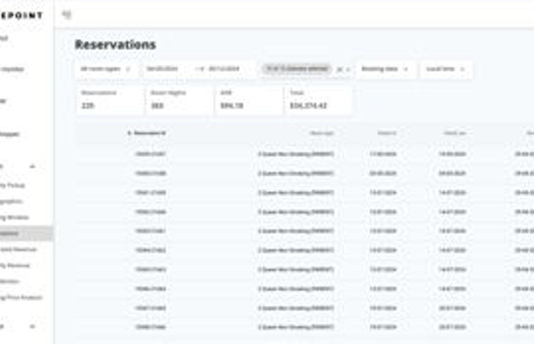Sort by the Check out column header
Screen dimensions: 534x344
455,133
